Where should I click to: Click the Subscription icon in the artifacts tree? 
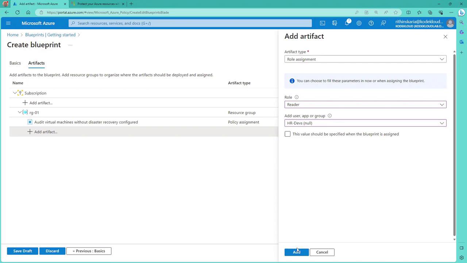click(20, 93)
